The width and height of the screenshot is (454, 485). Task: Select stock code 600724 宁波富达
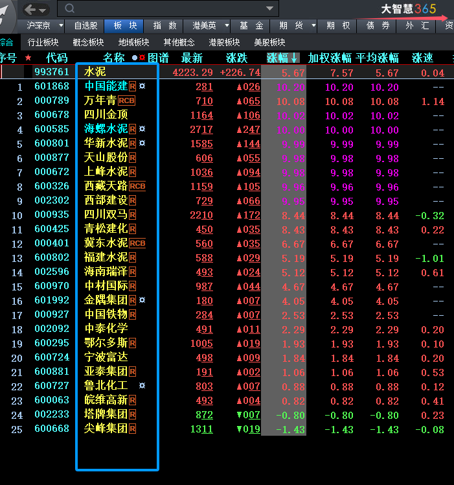click(52, 357)
